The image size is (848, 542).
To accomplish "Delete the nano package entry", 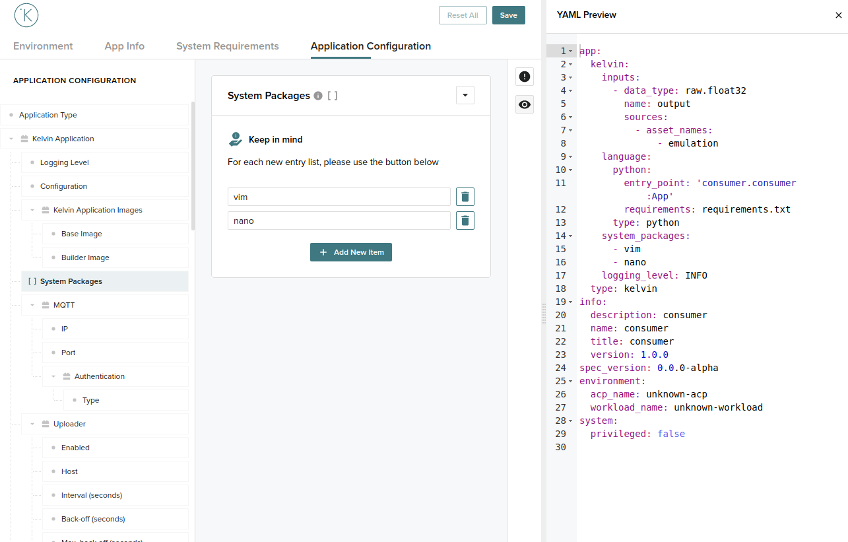I will click(x=465, y=220).
